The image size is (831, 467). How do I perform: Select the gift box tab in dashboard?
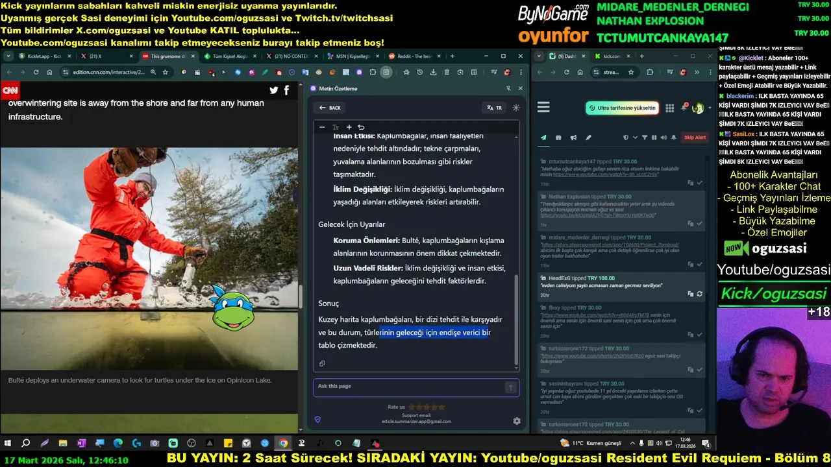click(558, 138)
